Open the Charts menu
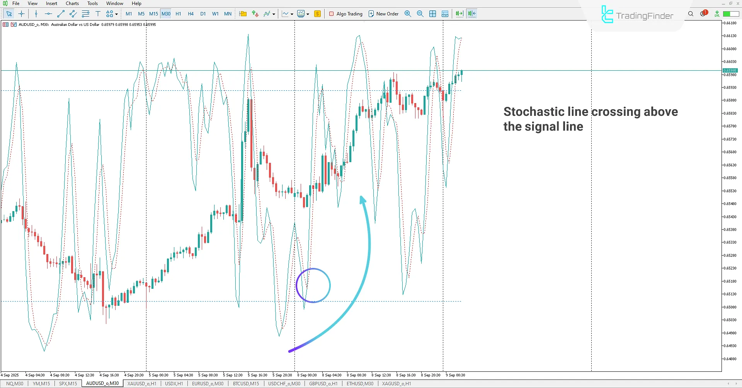742x388 pixels. (x=72, y=3)
